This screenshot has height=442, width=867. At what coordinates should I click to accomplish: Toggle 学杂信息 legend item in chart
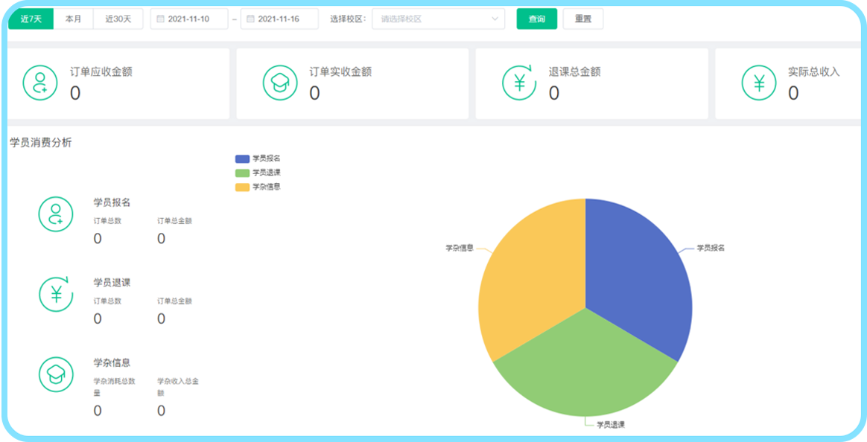click(x=258, y=187)
